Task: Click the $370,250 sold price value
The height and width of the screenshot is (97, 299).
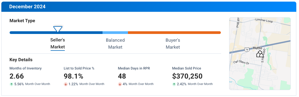Action: [x=187, y=76]
